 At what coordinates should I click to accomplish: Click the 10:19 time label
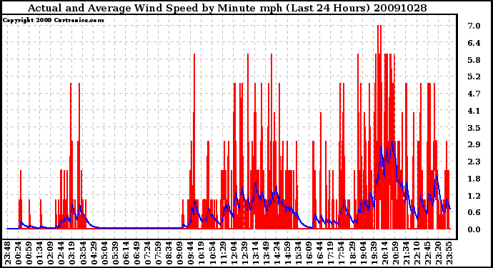click(x=201, y=253)
